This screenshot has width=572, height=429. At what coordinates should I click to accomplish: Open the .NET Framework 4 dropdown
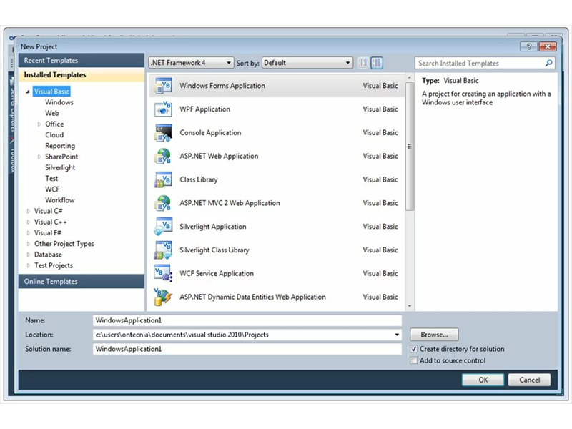[191, 63]
